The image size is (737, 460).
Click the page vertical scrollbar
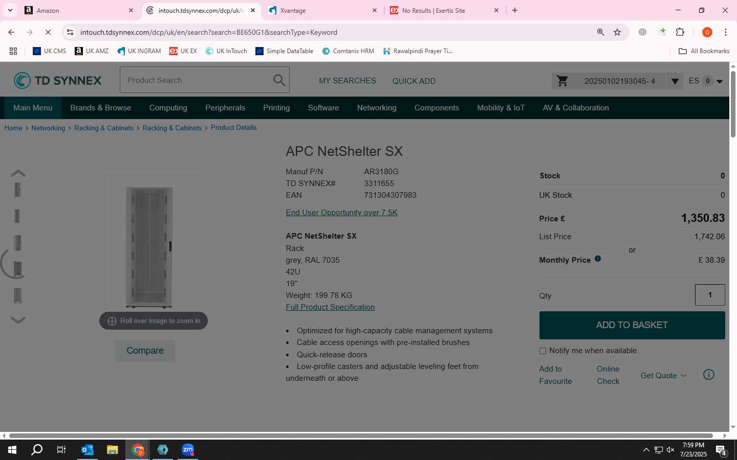[x=733, y=104]
